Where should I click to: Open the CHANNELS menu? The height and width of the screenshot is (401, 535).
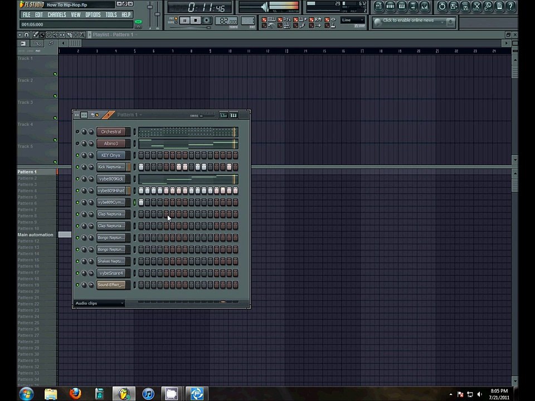[57, 14]
